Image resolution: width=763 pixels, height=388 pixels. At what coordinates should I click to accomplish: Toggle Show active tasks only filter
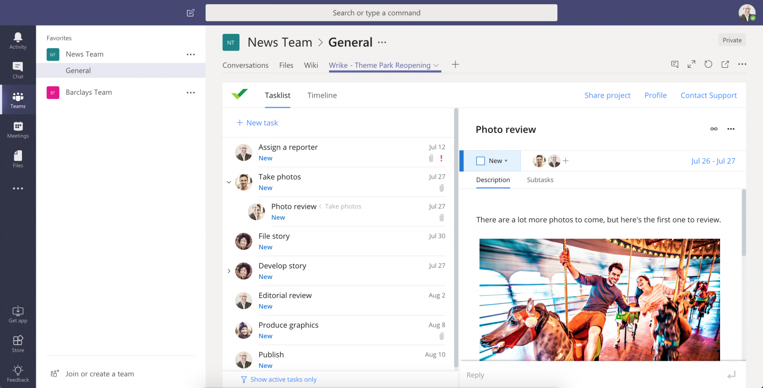click(279, 379)
